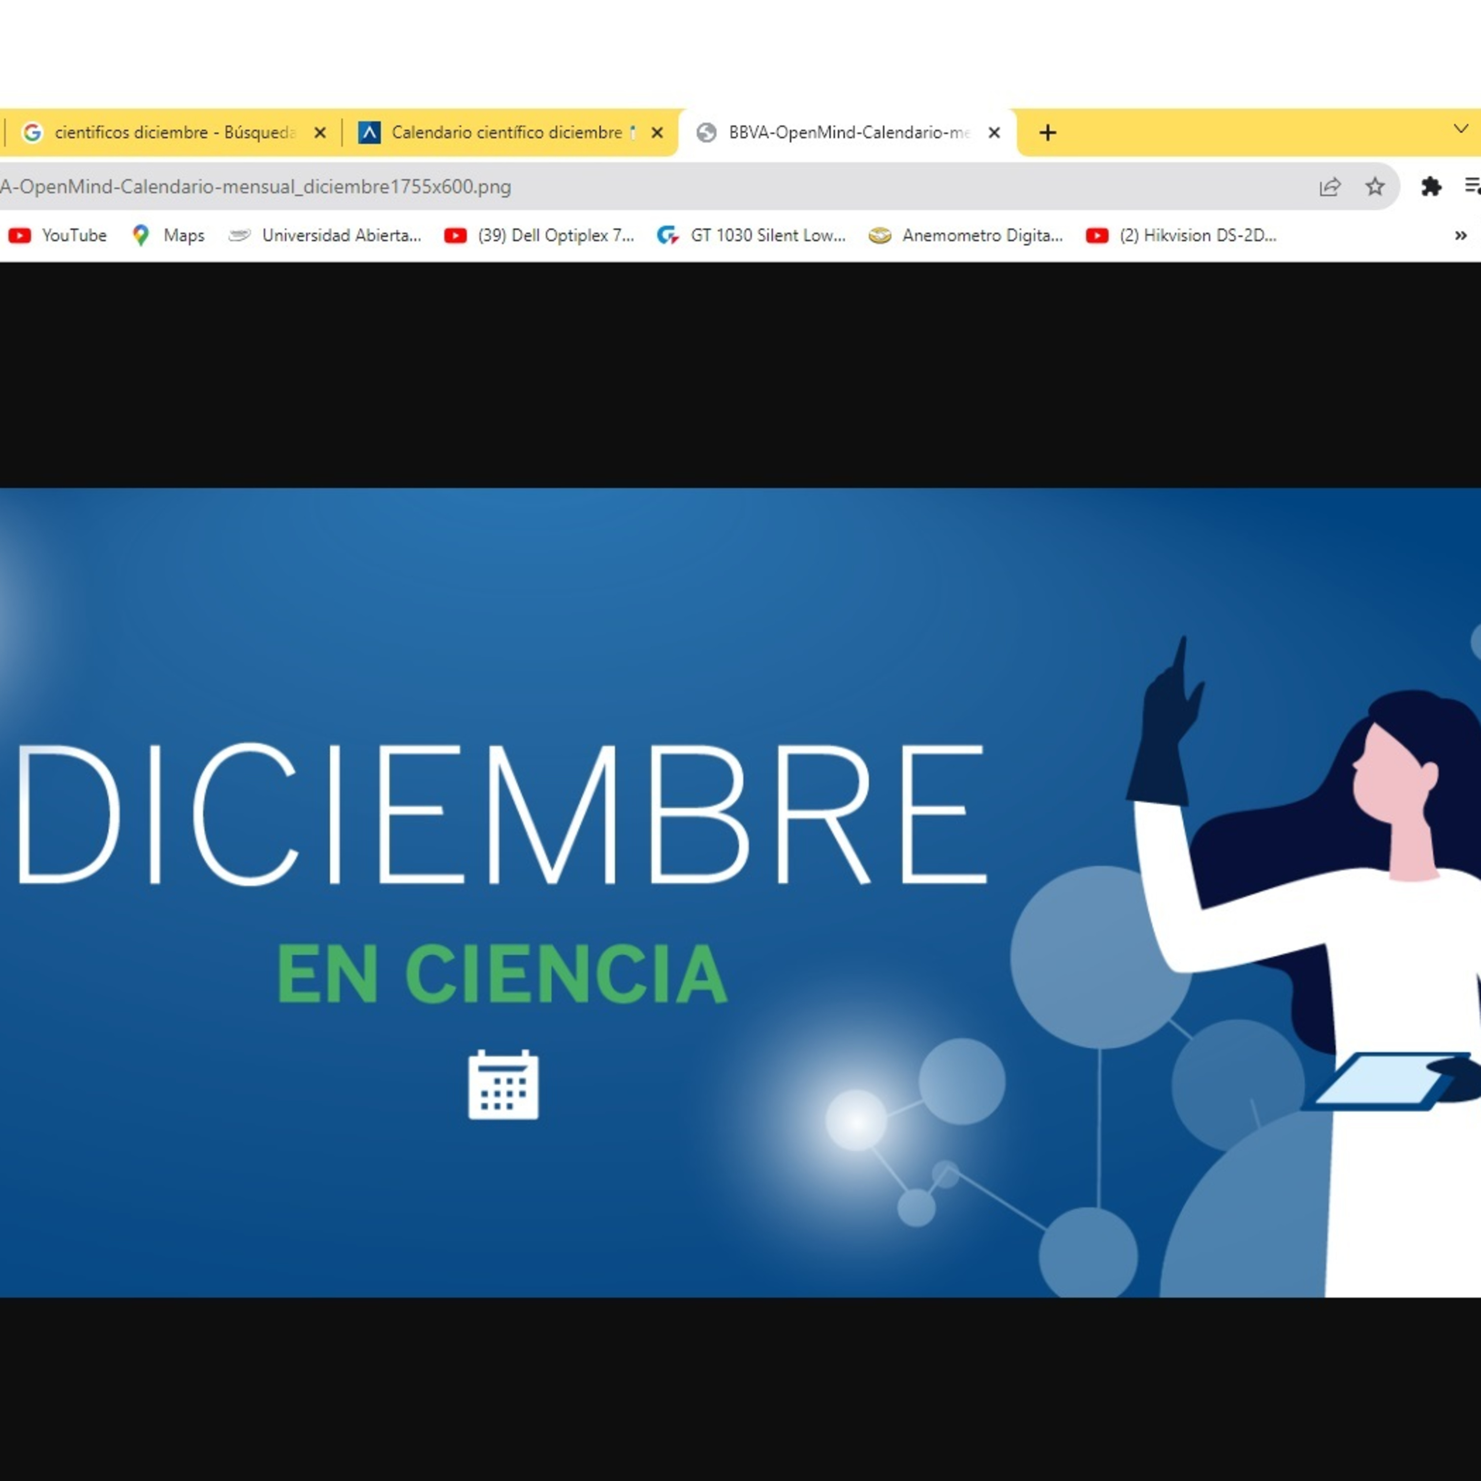The height and width of the screenshot is (1481, 1481).
Task: Close the 'Calendario científico diciembre' tab
Action: (657, 133)
